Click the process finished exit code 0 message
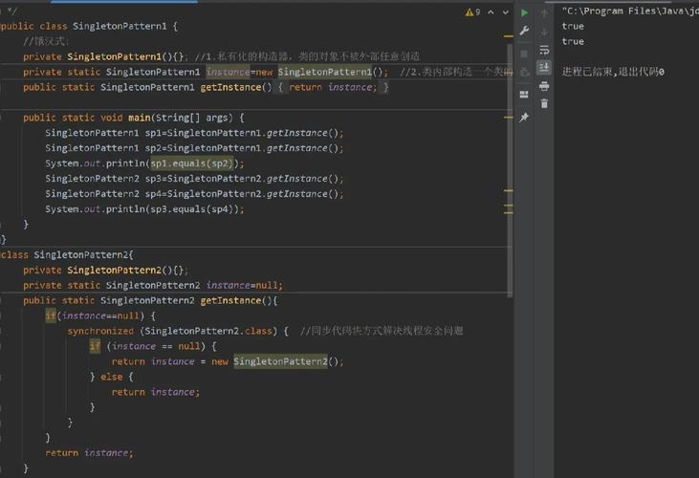The height and width of the screenshot is (478, 699). tap(613, 72)
